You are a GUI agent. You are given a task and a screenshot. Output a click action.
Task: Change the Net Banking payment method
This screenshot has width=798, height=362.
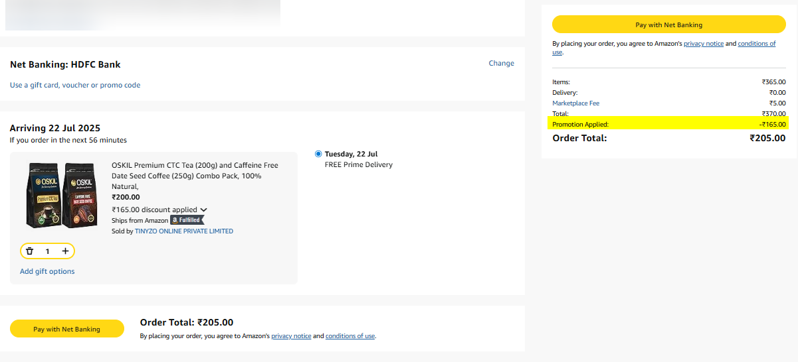501,64
